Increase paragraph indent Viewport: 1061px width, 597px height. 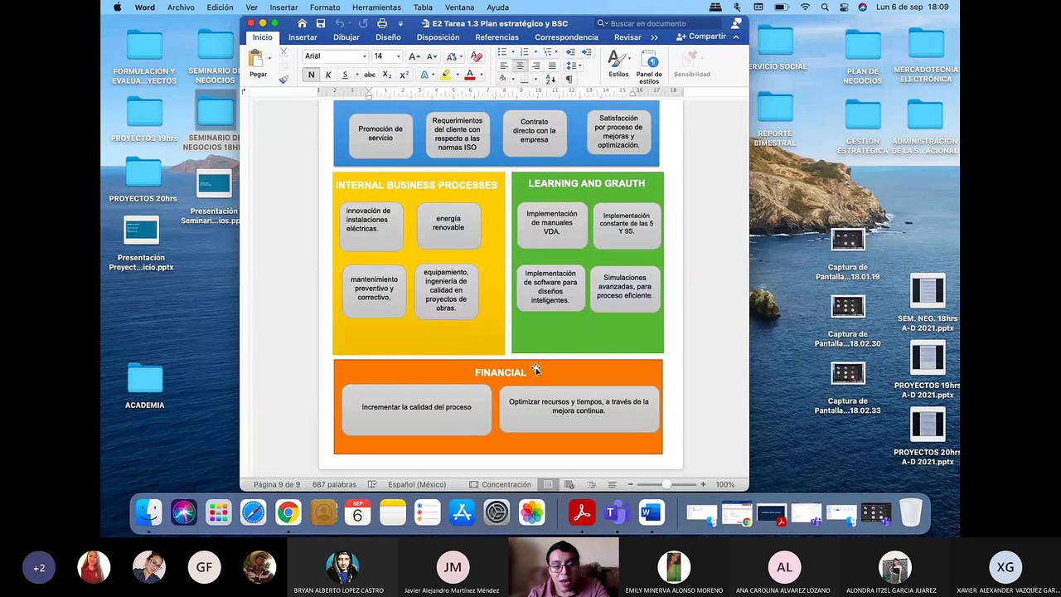586,52
